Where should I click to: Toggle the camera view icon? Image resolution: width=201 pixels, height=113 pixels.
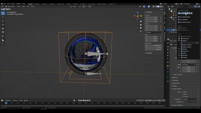click(141, 28)
